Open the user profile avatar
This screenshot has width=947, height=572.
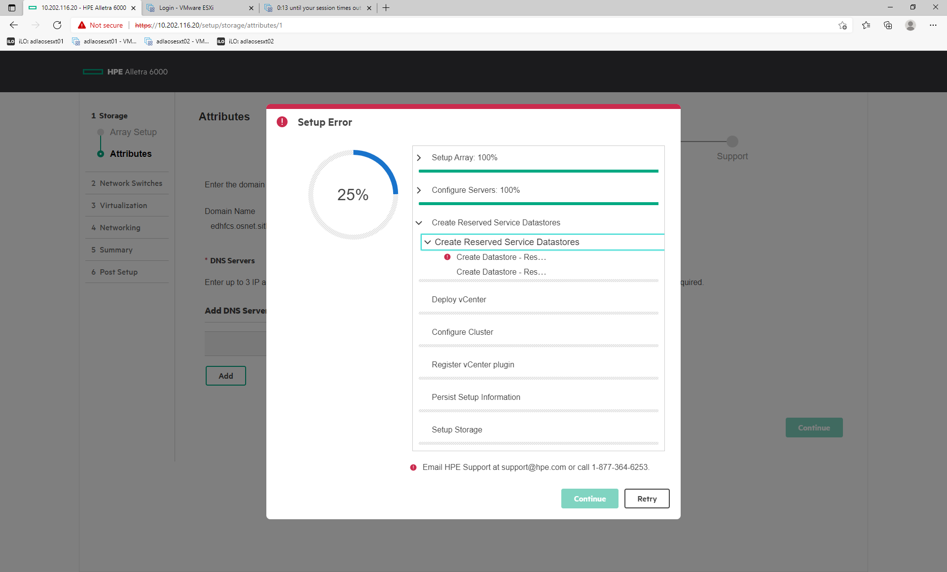911,25
